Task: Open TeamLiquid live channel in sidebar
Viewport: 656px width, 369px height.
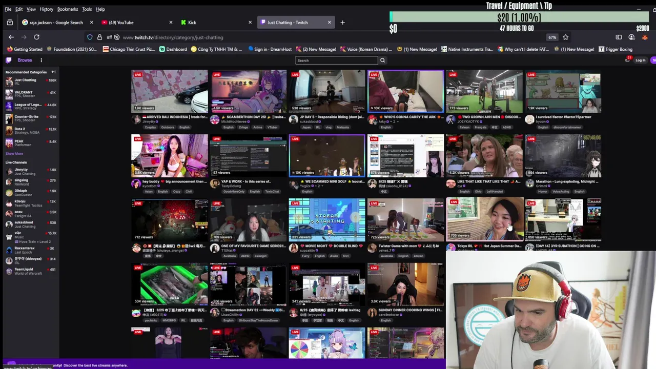Action: pos(31,271)
